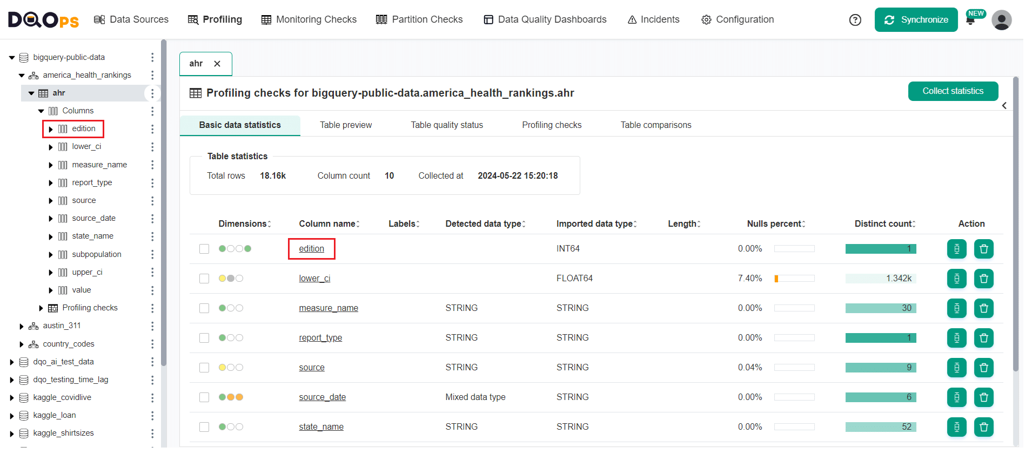Click delete trash icon for measure_name row

[x=983, y=308]
